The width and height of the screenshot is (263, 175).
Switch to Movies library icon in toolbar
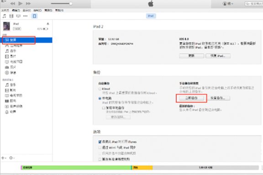point(11,16)
